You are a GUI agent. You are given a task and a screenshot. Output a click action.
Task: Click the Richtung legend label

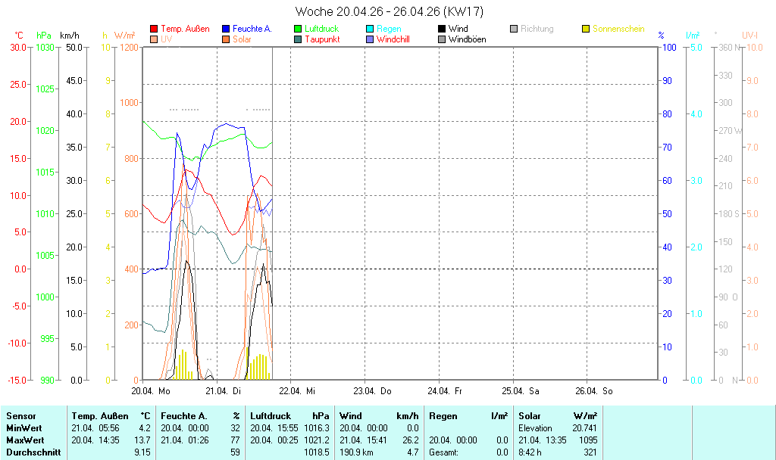537,29
